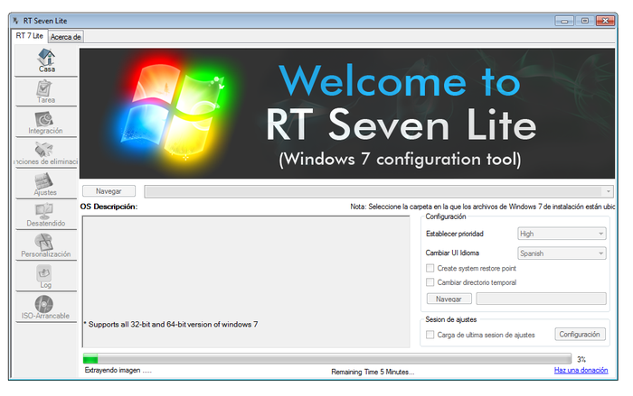Click the 'Establecer prioridad' label
The width and height of the screenshot is (633, 396).
[455, 234]
